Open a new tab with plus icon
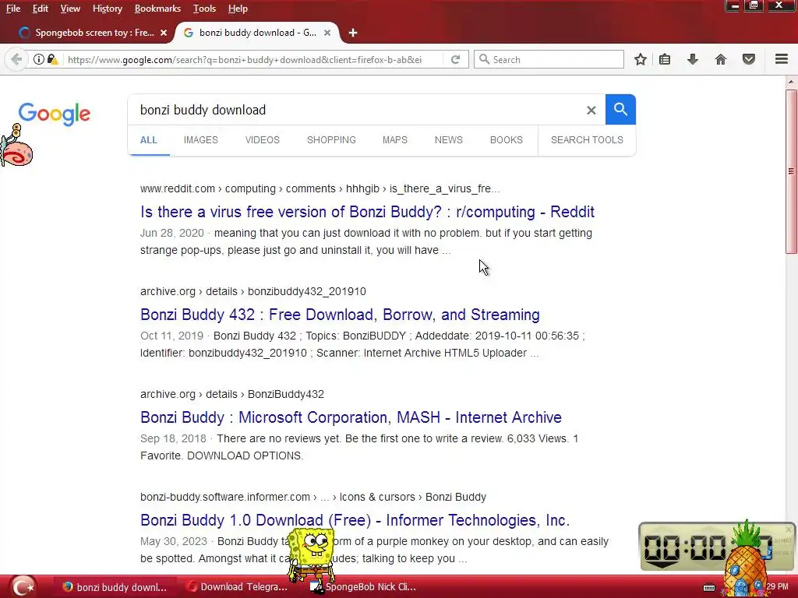 pyautogui.click(x=353, y=33)
